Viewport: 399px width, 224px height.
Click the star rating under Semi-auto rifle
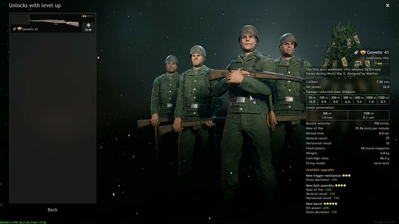click(x=383, y=64)
